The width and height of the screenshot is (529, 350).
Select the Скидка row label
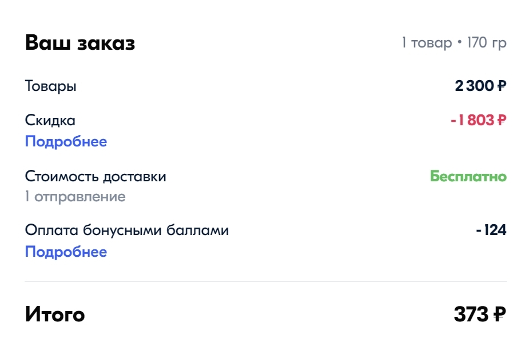50,121
